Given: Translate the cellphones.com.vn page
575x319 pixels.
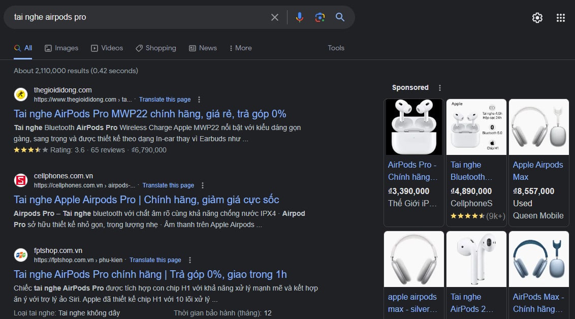Looking at the screenshot, I should tap(168, 185).
